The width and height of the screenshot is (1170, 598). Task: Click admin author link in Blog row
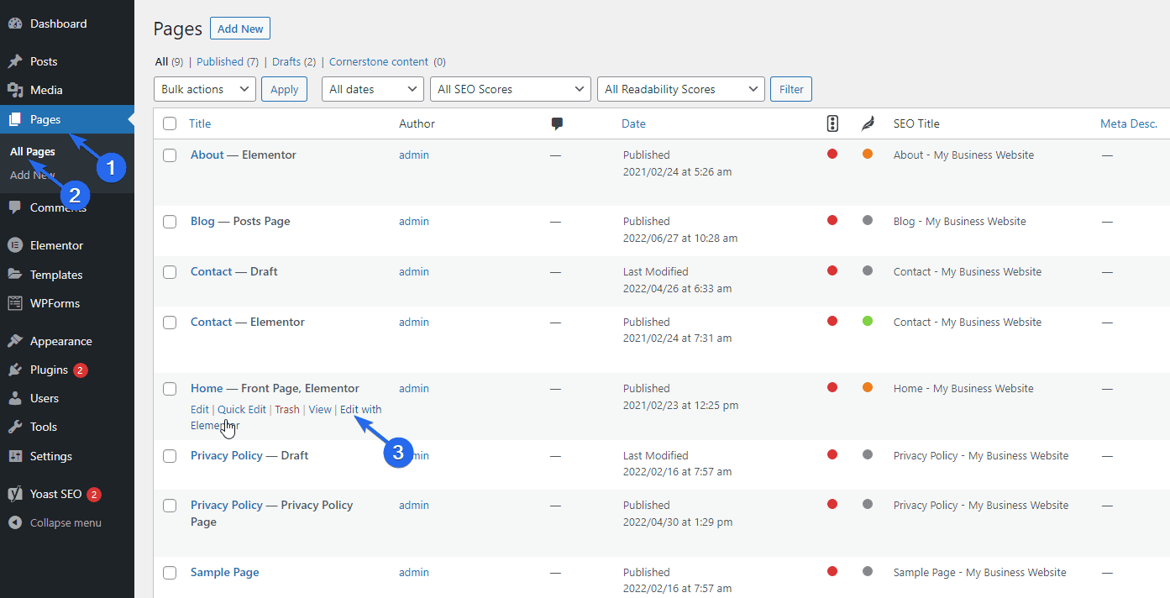point(414,221)
